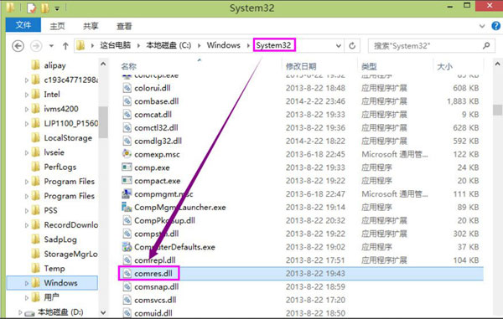Image resolution: width=503 pixels, height=319 pixels.
Task: Click the comexp.msc file icon
Action: [x=127, y=154]
